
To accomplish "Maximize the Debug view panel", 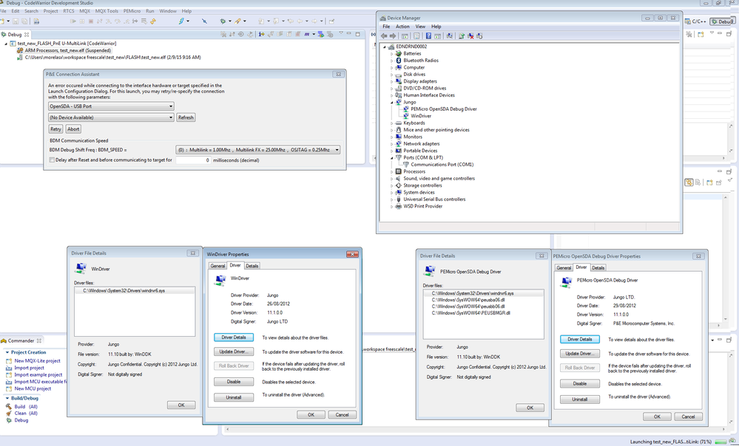I will coord(358,34).
